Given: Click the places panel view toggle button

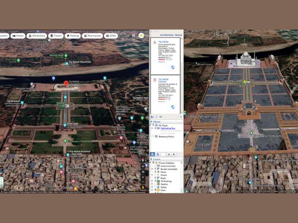Looking at the screenshot, I should coord(157,154).
